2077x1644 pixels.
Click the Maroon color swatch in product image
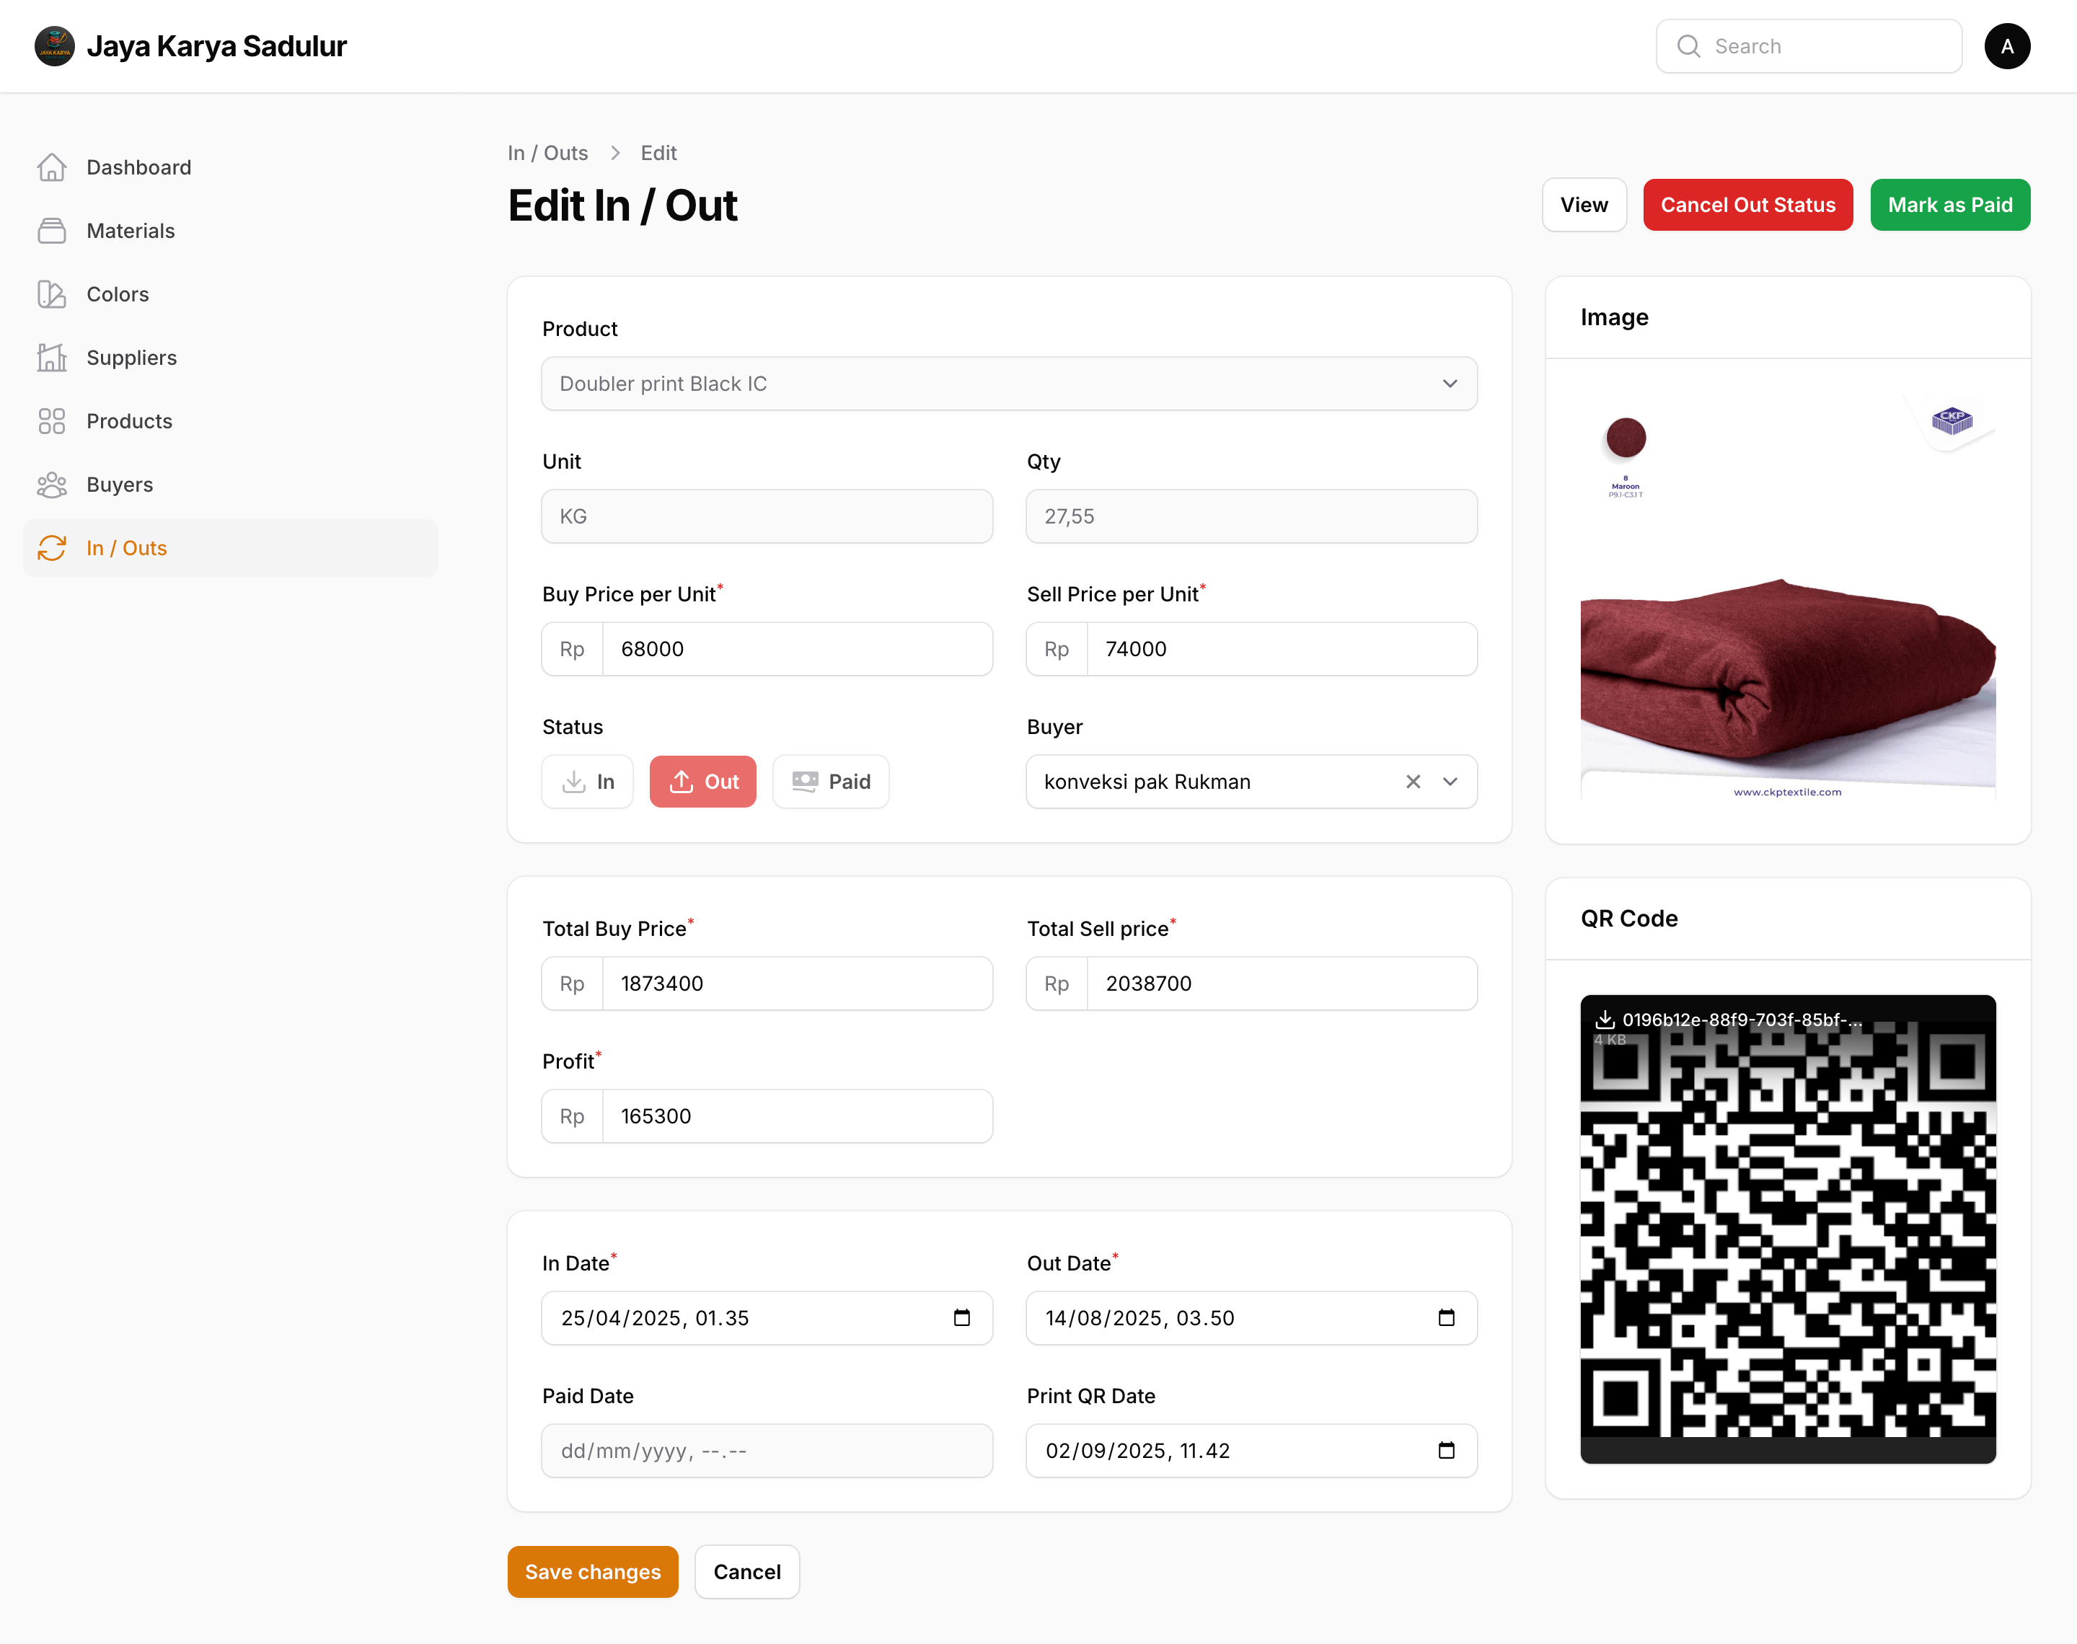(x=1625, y=436)
